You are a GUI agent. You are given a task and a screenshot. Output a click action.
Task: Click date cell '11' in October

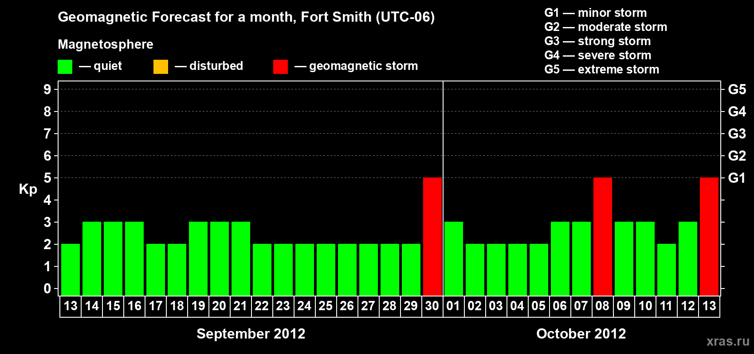(x=667, y=306)
